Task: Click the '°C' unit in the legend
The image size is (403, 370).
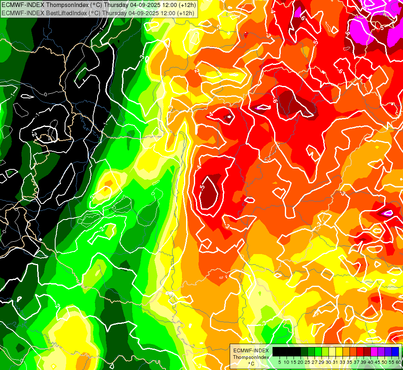Action: point(252,364)
